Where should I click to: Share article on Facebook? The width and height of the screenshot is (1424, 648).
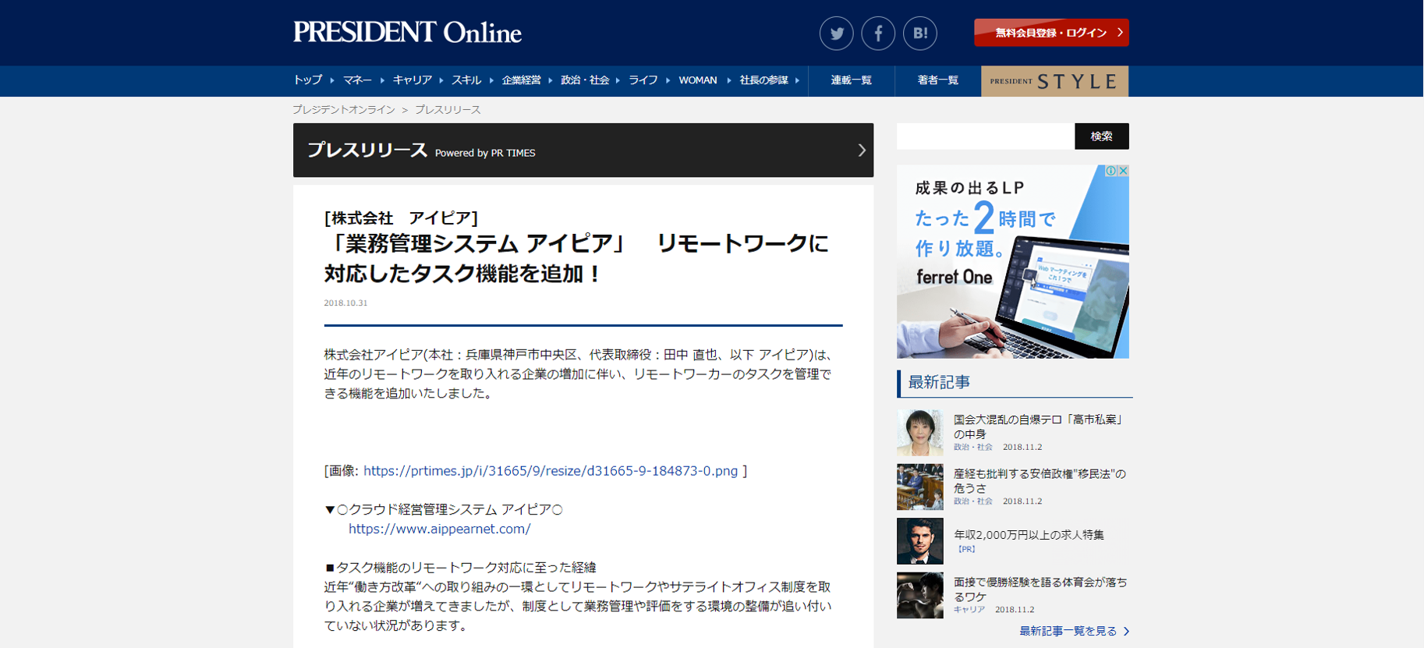click(878, 34)
